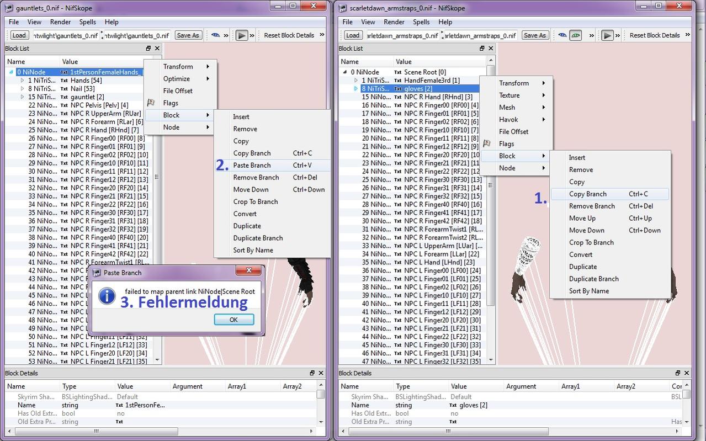Expand toolbar overflow after Reset Block Details in gauntlets
The width and height of the screenshot is (706, 441).
tap(322, 35)
